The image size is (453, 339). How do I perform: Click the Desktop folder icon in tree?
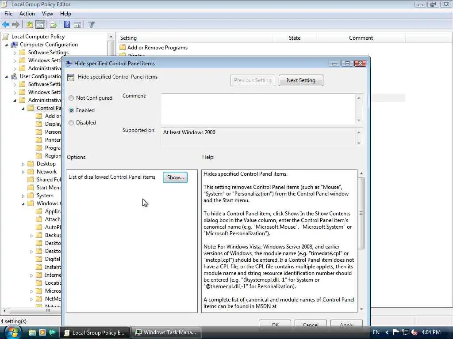[31, 164]
